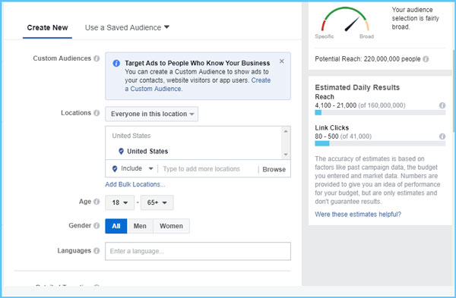Click the Link Clicks estimate progress bar

(380, 143)
